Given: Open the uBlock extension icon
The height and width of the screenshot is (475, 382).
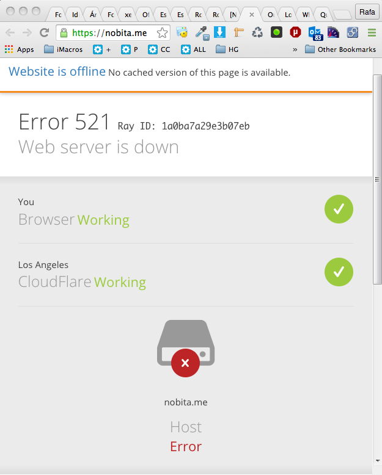Looking at the screenshot, I should point(296,33).
